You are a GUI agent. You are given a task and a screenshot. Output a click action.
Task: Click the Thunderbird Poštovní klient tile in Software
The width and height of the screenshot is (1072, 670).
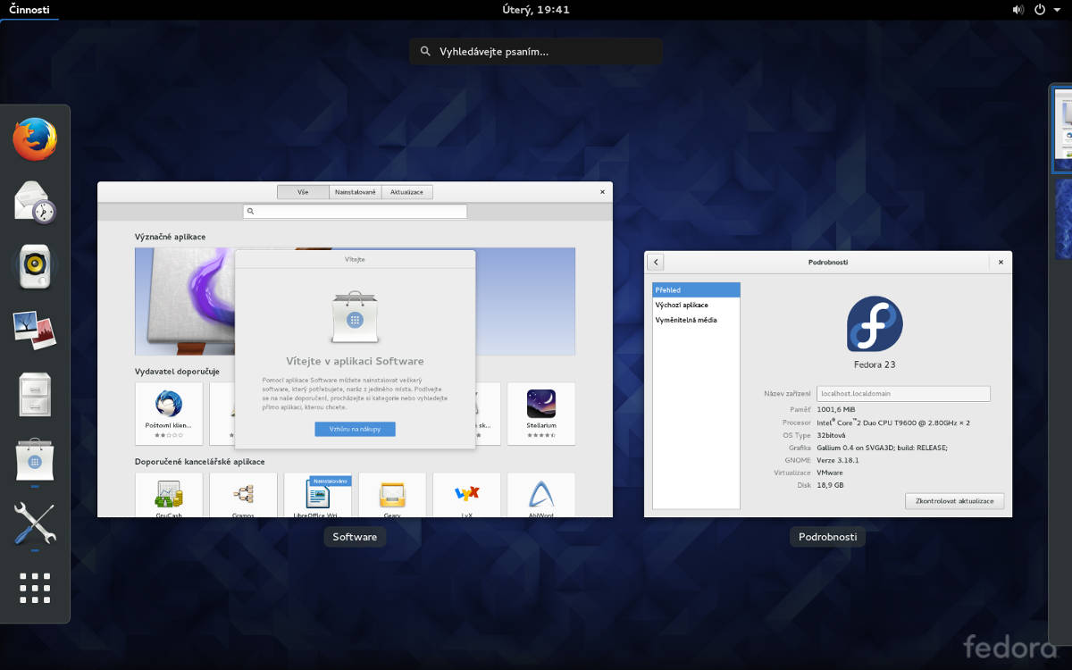[169, 414]
